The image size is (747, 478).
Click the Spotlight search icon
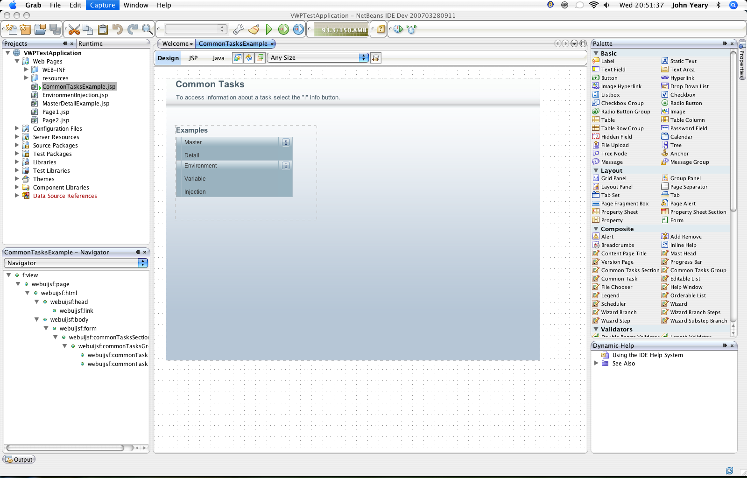click(x=733, y=5)
